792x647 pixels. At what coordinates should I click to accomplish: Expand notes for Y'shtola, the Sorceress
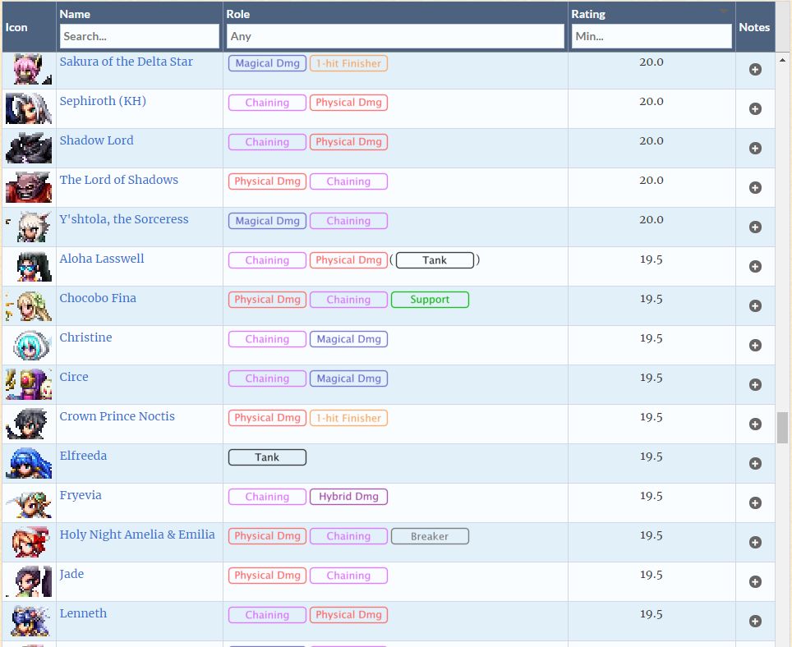tap(755, 227)
